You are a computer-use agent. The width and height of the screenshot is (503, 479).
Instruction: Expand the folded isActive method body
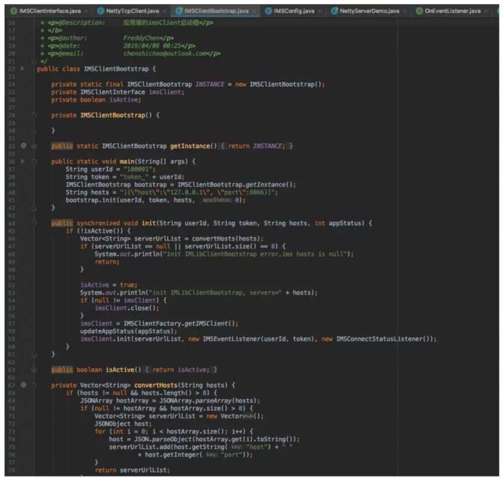34,370
